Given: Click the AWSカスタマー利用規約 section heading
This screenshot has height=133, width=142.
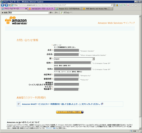Looking at the screenshot, I should (x=31, y=98).
